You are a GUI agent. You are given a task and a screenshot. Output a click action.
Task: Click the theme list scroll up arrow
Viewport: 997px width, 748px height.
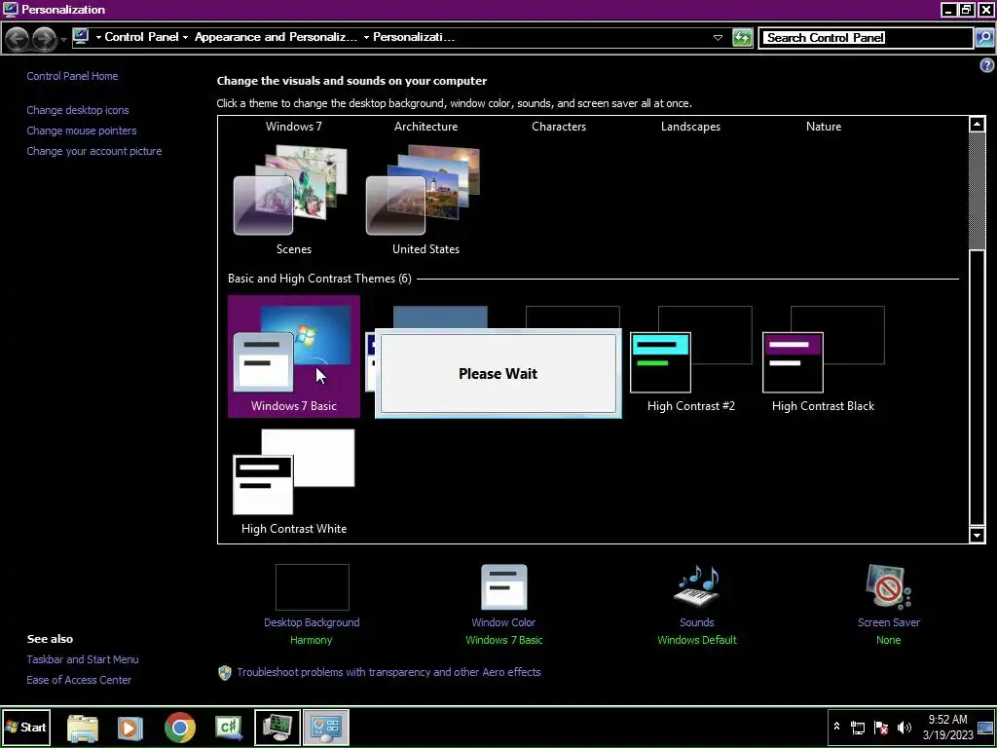(978, 124)
